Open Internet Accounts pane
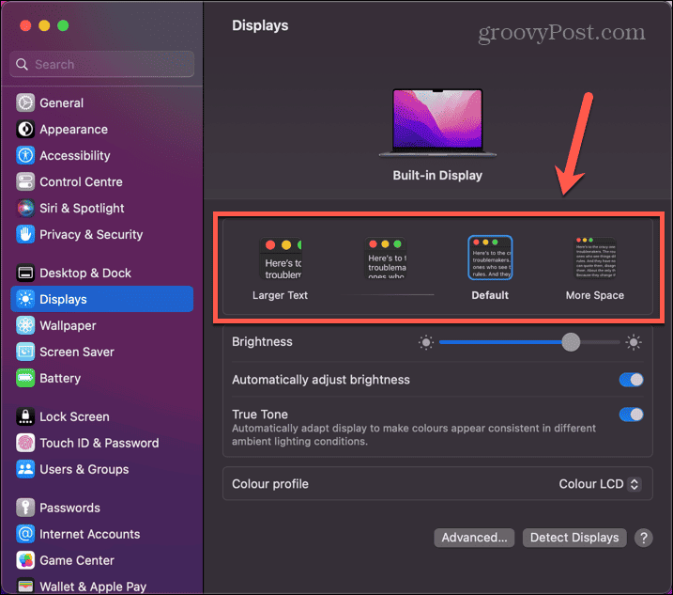The image size is (673, 595). 101,534
